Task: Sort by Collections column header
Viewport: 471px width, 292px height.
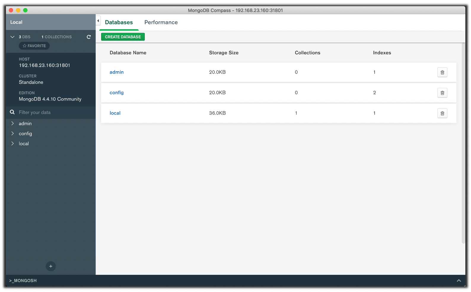Action: [307, 53]
